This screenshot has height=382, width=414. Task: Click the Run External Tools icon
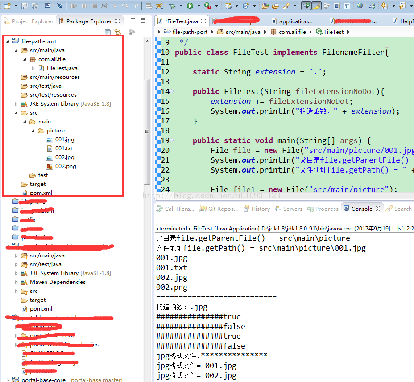point(208,6)
